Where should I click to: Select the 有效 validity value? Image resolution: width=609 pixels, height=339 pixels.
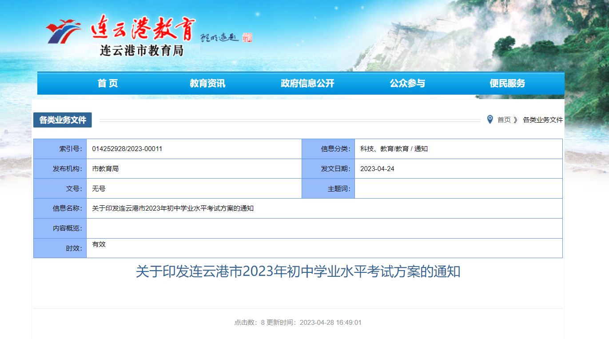point(99,244)
